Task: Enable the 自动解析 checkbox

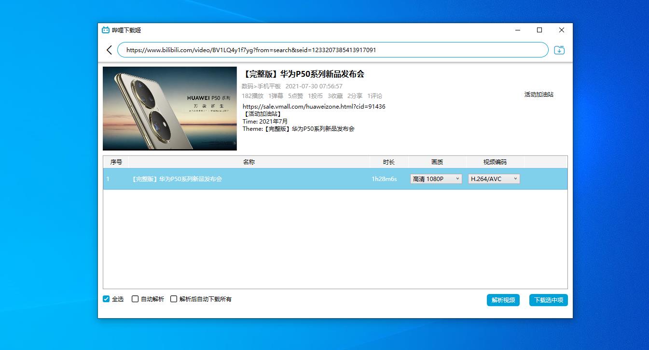Action: pyautogui.click(x=136, y=299)
